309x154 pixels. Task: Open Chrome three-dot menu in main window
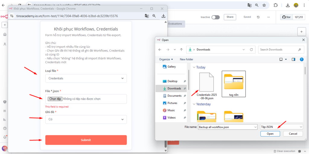[304, 5]
